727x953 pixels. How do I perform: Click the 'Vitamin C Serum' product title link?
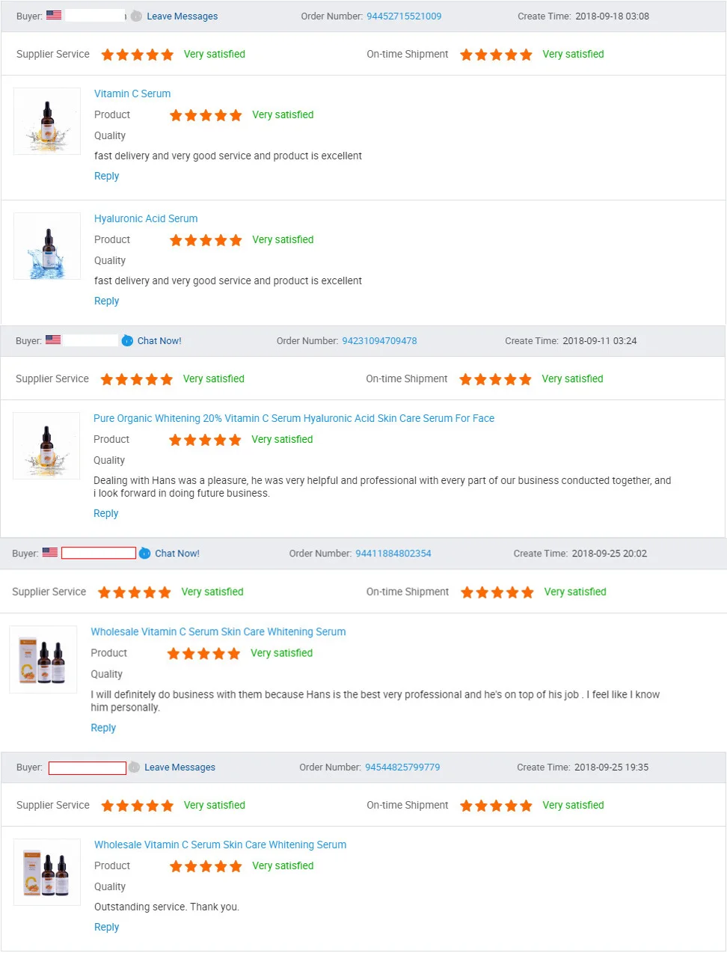132,94
